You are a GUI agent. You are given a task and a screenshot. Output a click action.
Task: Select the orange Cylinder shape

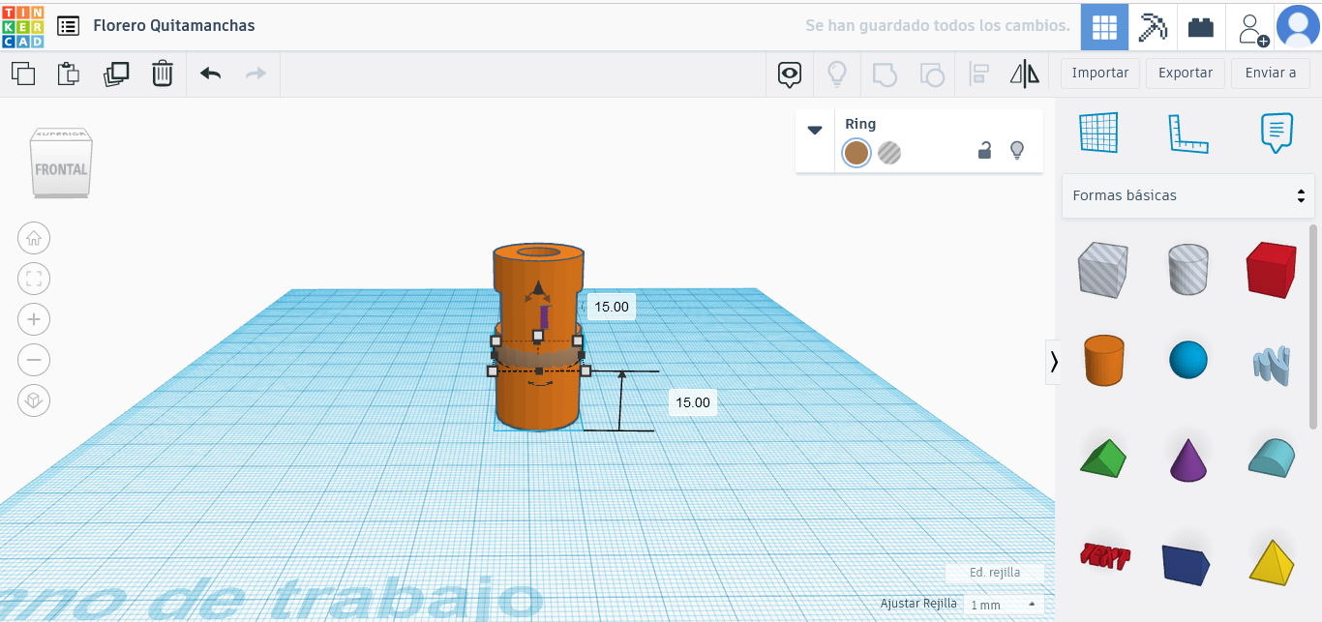(1102, 360)
